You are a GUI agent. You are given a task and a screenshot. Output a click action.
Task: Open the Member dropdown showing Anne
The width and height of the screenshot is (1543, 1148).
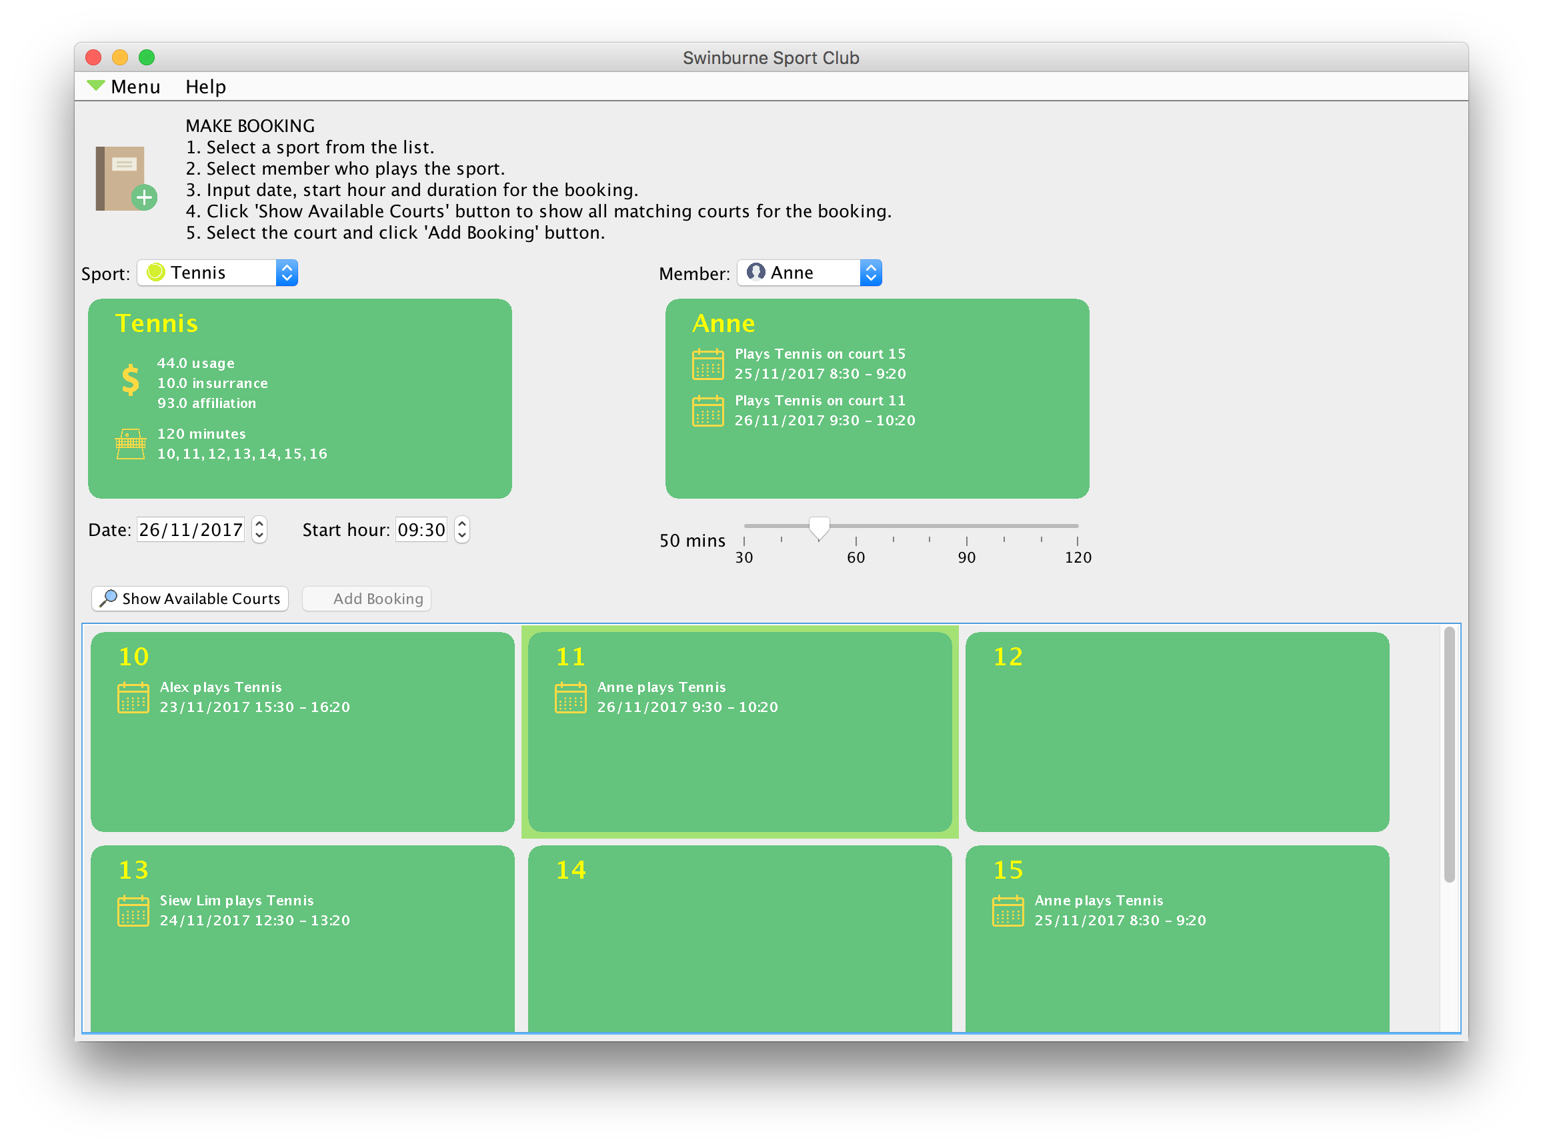[809, 273]
